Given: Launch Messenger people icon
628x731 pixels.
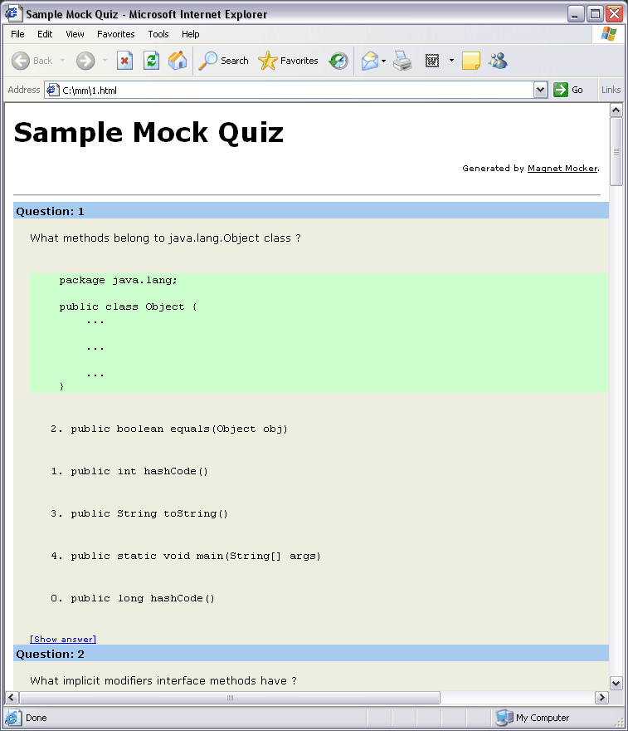Looking at the screenshot, I should pyautogui.click(x=498, y=61).
